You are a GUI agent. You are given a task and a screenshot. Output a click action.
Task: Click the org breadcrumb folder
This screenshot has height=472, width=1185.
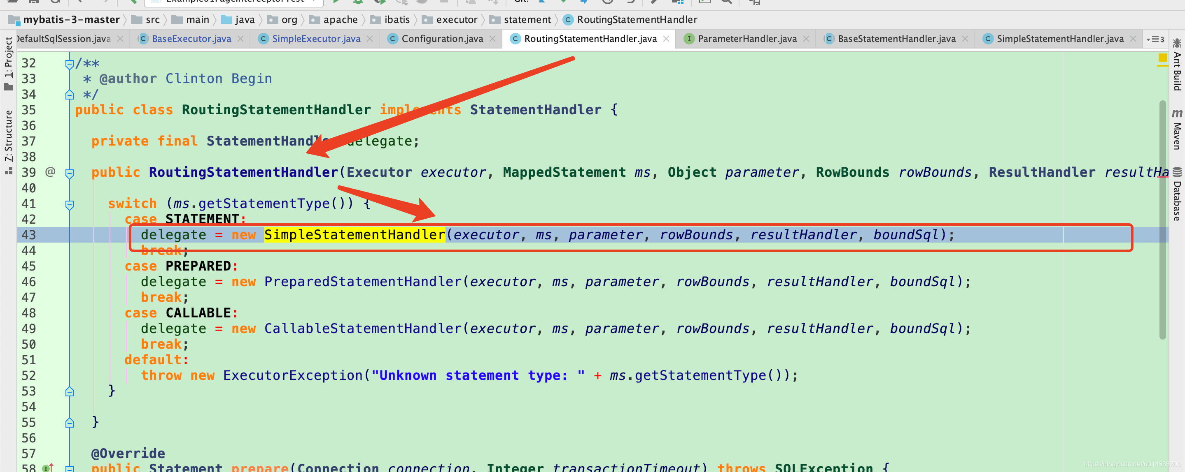click(282, 20)
